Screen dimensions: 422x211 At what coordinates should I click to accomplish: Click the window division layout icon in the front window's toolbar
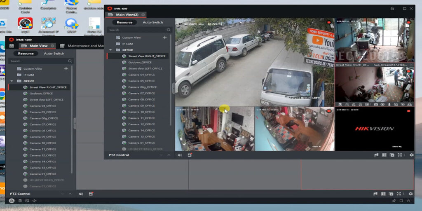pyautogui.click(x=384, y=155)
